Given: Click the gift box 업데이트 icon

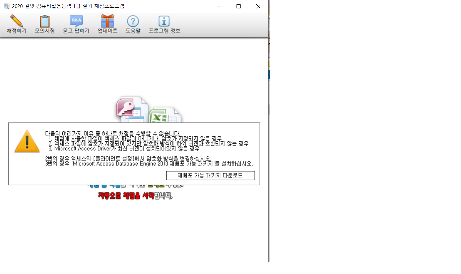Looking at the screenshot, I should [108, 21].
